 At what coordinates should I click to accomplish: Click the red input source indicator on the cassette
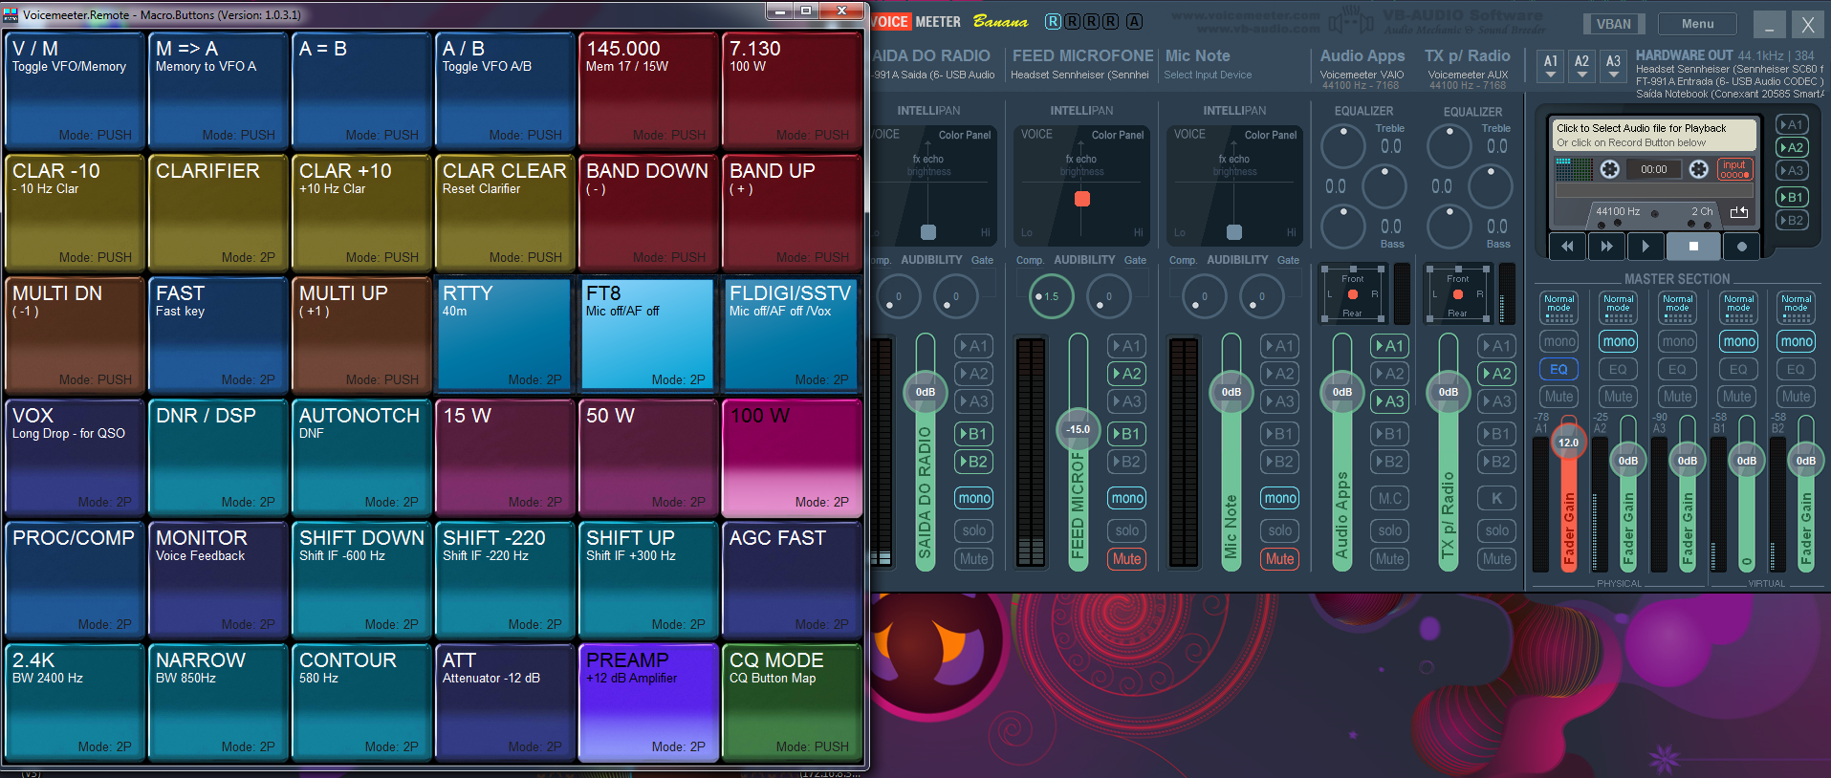pyautogui.click(x=1734, y=169)
